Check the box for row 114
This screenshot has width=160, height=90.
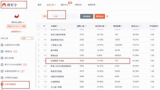click(x=38, y=35)
